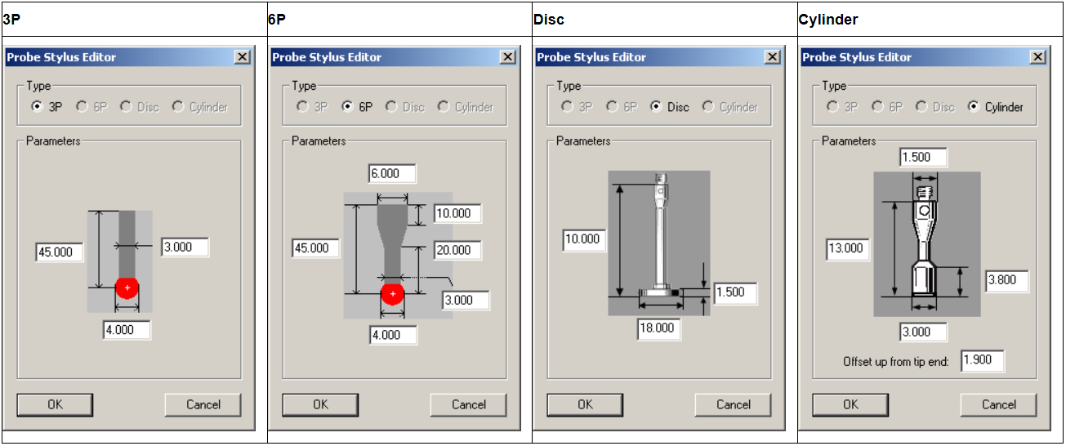Select Cylinder radio button in Cylinder dialog
This screenshot has width=1066, height=446.
point(974,107)
